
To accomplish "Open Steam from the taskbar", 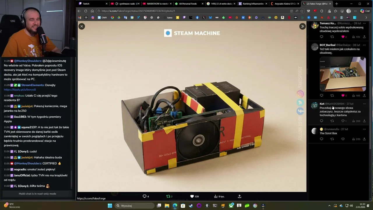I will 191,206.
